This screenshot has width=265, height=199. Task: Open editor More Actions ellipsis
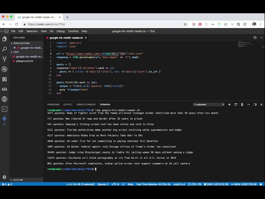tap(261, 38)
